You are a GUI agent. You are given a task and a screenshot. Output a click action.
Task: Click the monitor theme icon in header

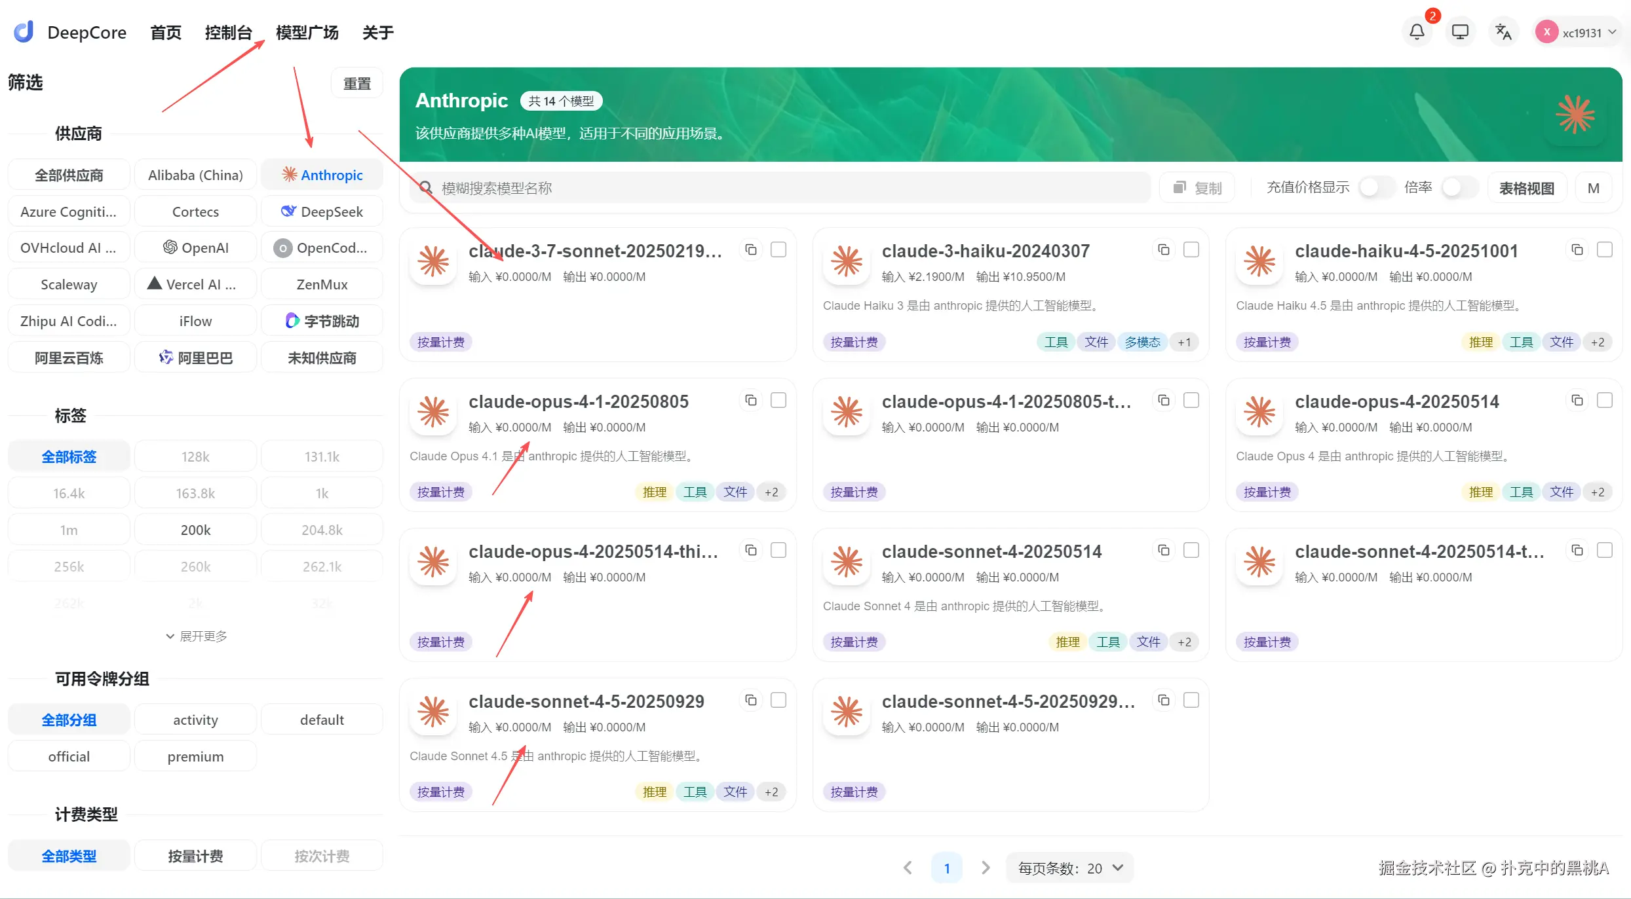[x=1460, y=32]
